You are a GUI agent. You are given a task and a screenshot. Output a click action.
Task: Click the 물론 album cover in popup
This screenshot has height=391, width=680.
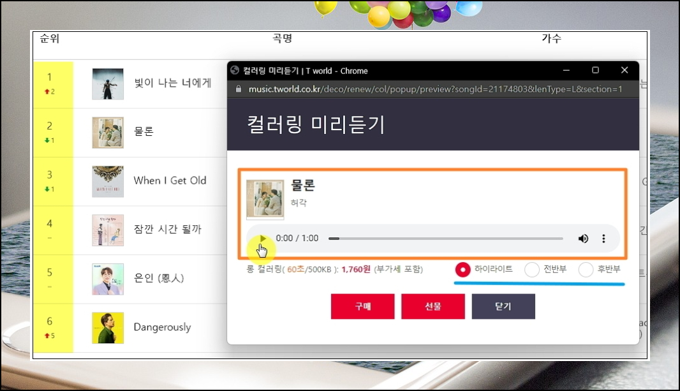[x=265, y=199]
